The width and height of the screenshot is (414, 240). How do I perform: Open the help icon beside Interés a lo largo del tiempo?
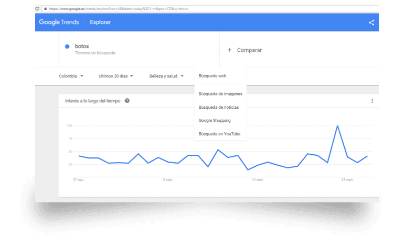pyautogui.click(x=127, y=101)
